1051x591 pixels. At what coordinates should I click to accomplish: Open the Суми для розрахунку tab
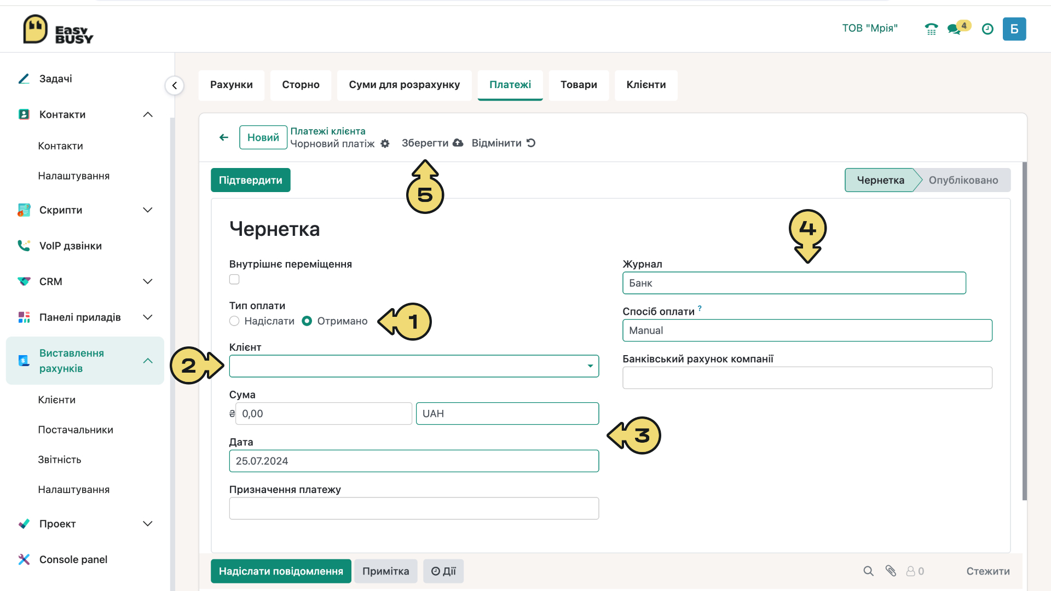coord(405,85)
